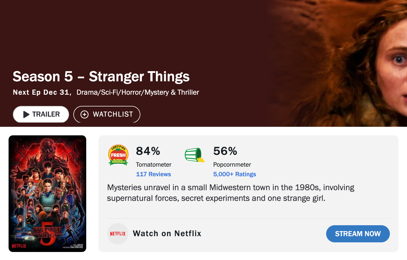
Task: Click the Watch on Netflix text
Action: click(x=167, y=234)
